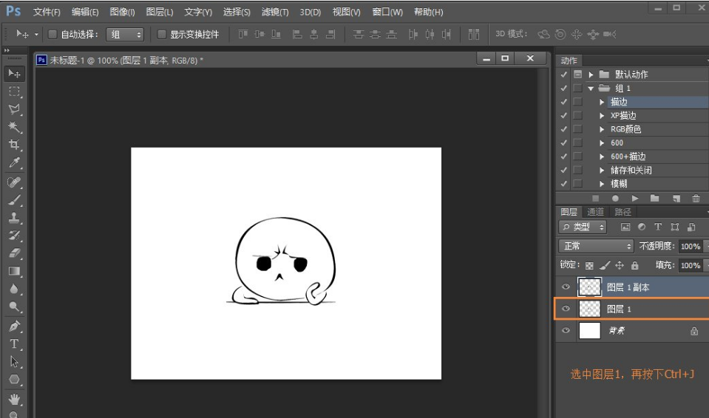Pick the Eyedropper tool
The height and width of the screenshot is (418, 709).
click(x=14, y=163)
